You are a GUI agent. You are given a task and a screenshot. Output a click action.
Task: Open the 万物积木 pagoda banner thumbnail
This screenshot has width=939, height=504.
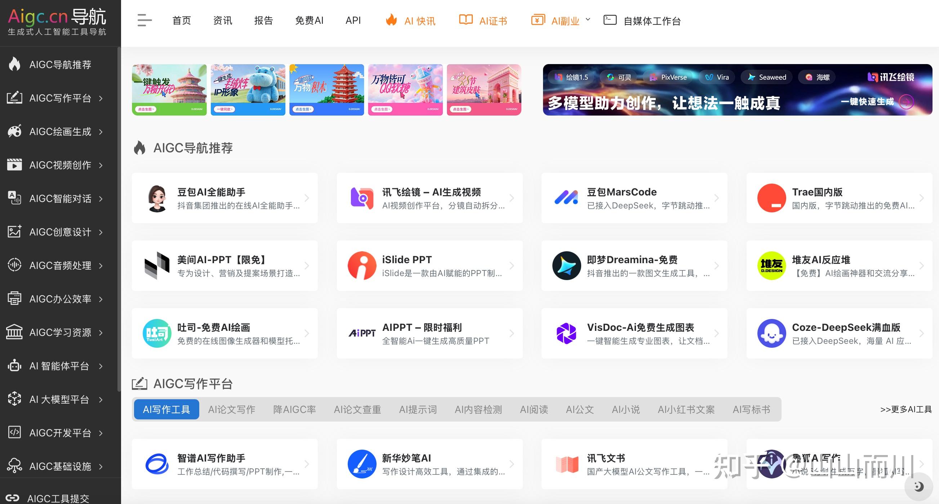pyautogui.click(x=326, y=90)
